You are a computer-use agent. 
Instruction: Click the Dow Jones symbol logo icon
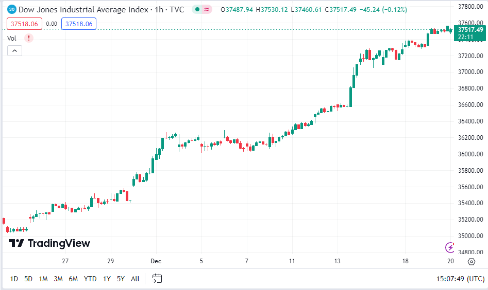click(x=11, y=9)
